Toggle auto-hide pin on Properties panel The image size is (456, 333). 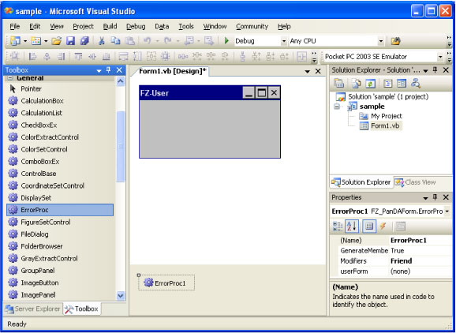(435, 197)
